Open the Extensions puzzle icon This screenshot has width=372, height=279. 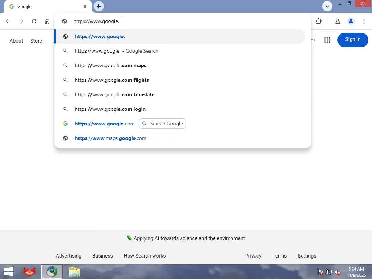(x=318, y=21)
